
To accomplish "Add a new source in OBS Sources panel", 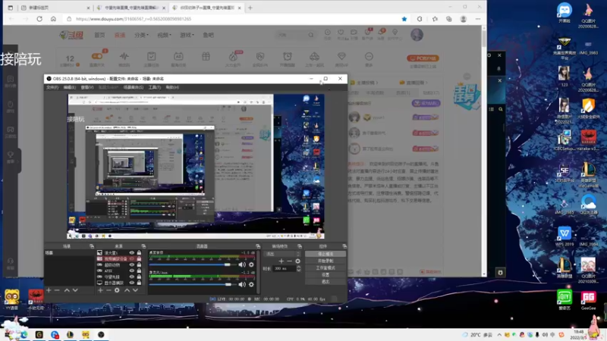I will click(x=100, y=290).
